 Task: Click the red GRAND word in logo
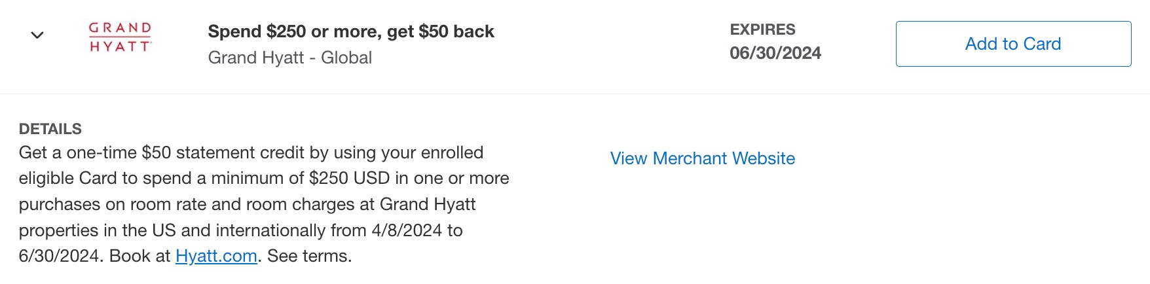point(120,28)
